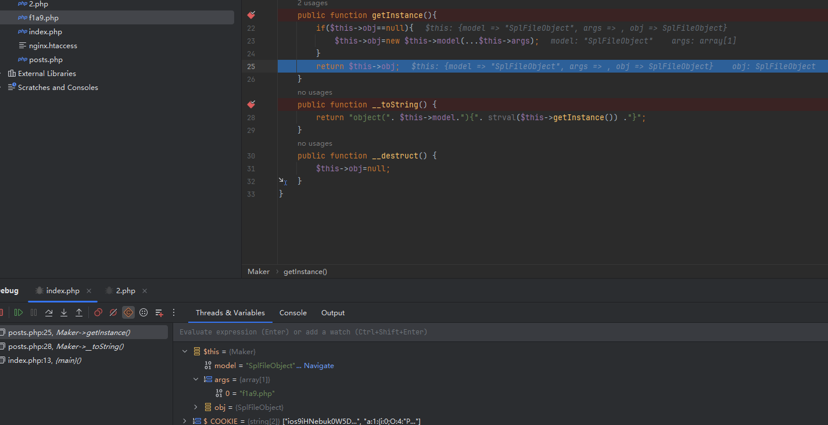Viewport: 828px width, 425px height.
Task: Step out with the up-arrow icon
Action: pos(79,312)
